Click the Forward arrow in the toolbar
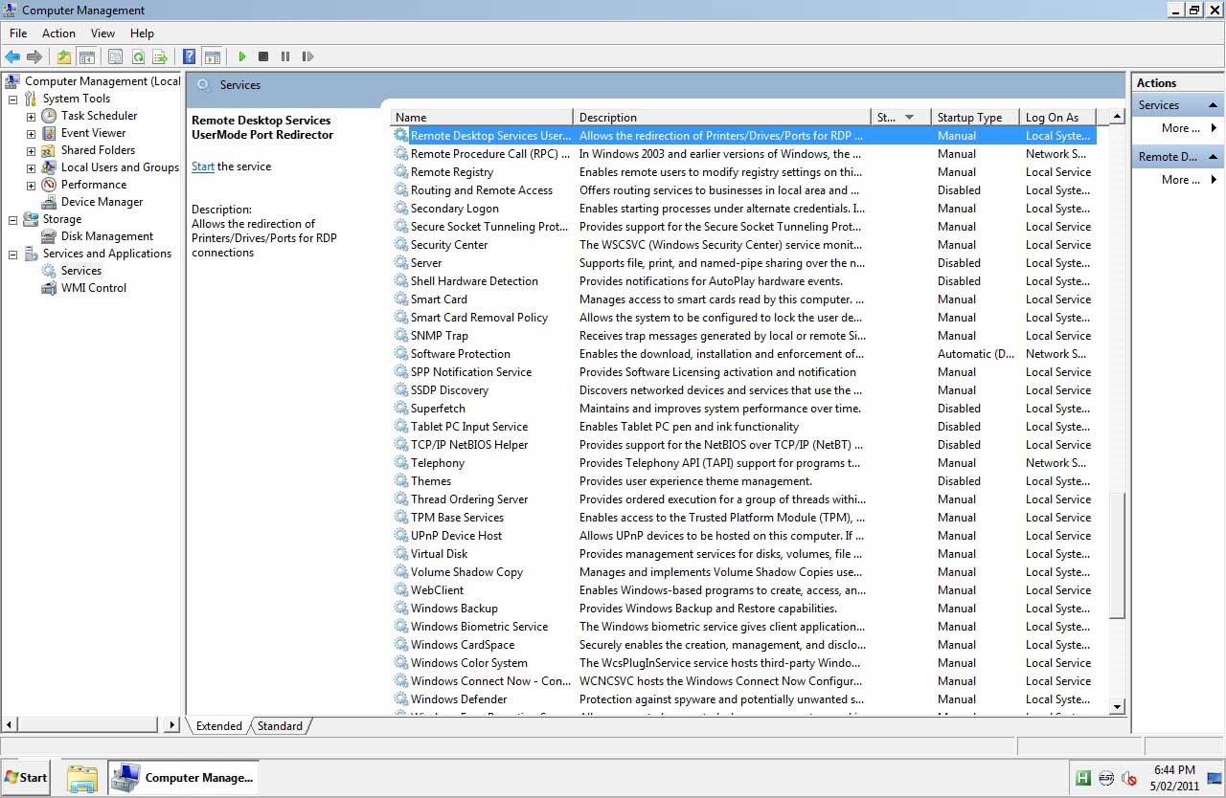1226x798 pixels. click(34, 56)
